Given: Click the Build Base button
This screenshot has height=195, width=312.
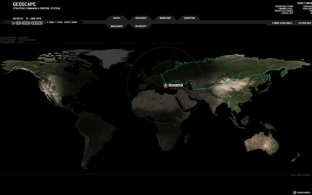Looking at the screenshot, I should point(117,26).
